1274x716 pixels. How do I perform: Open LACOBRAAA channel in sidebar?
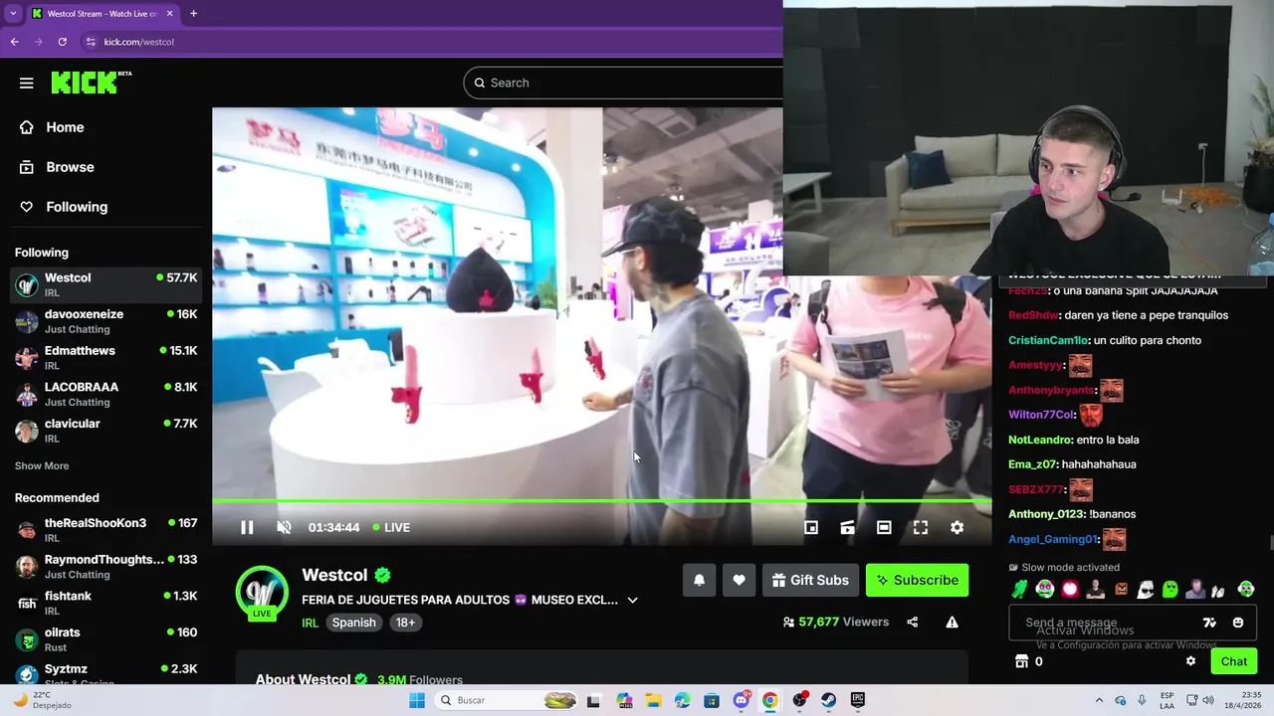[106, 394]
